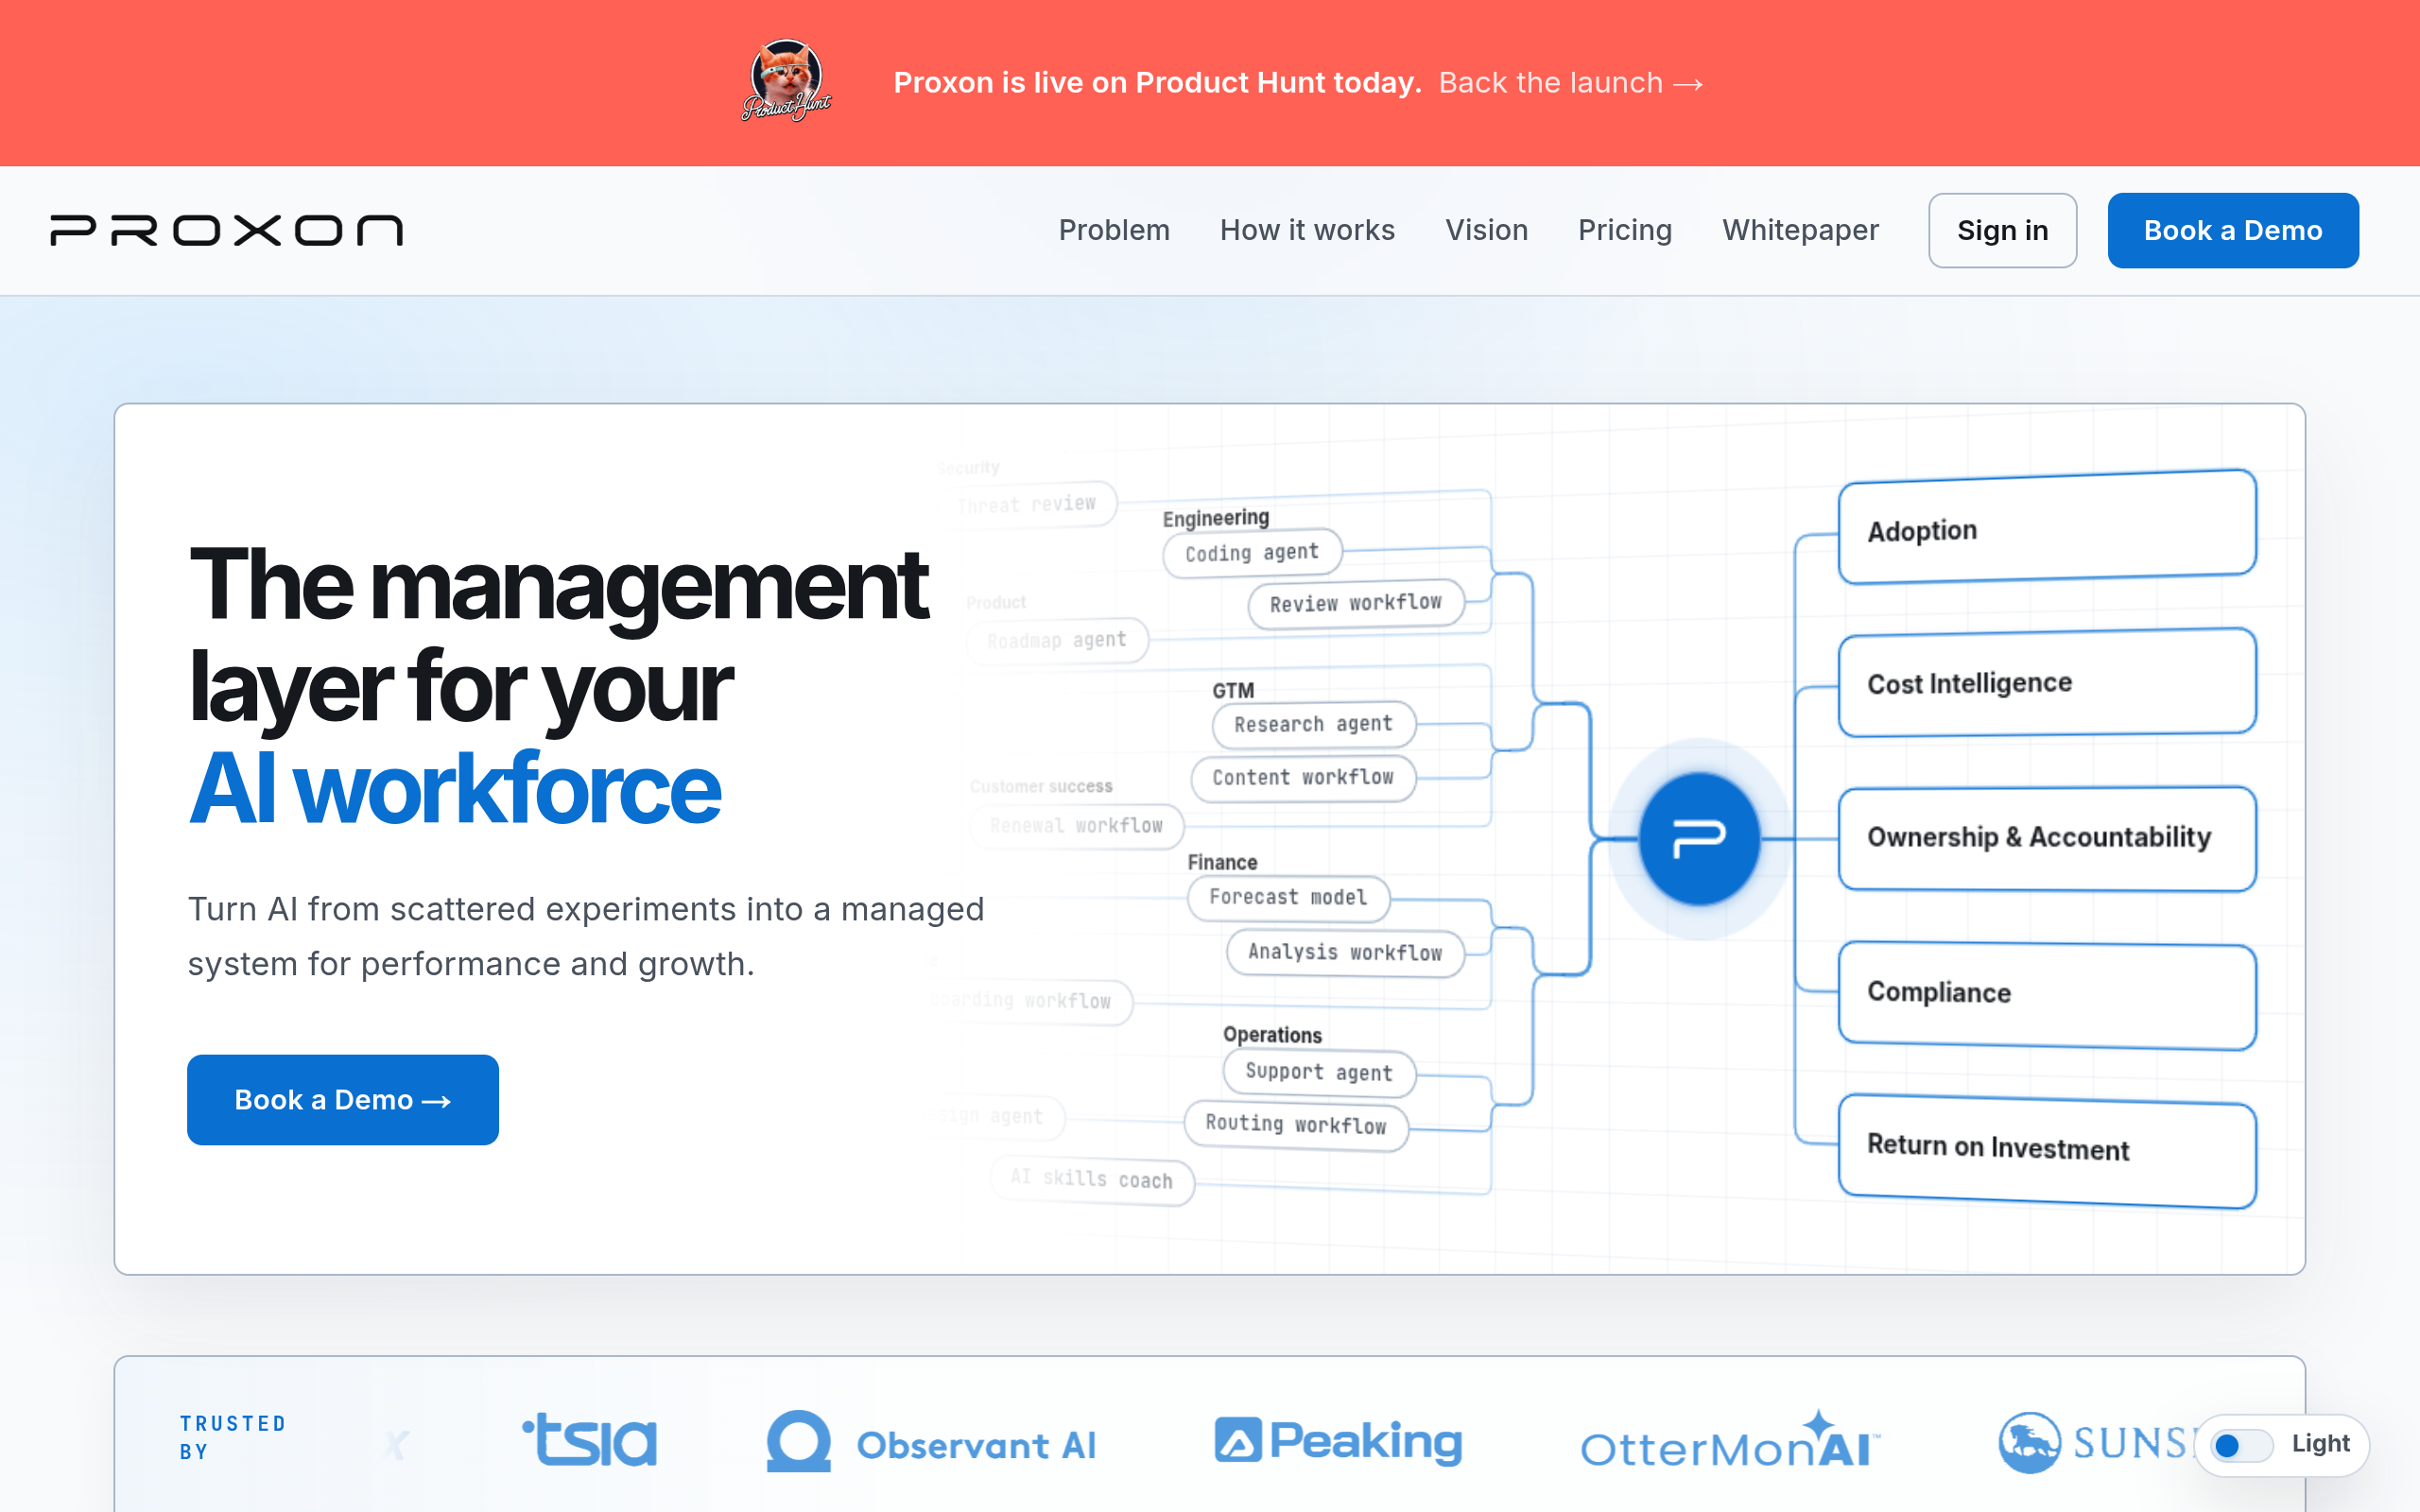Viewport: 2420px width, 1512px height.
Task: Follow the Back the launch link
Action: point(1571,83)
